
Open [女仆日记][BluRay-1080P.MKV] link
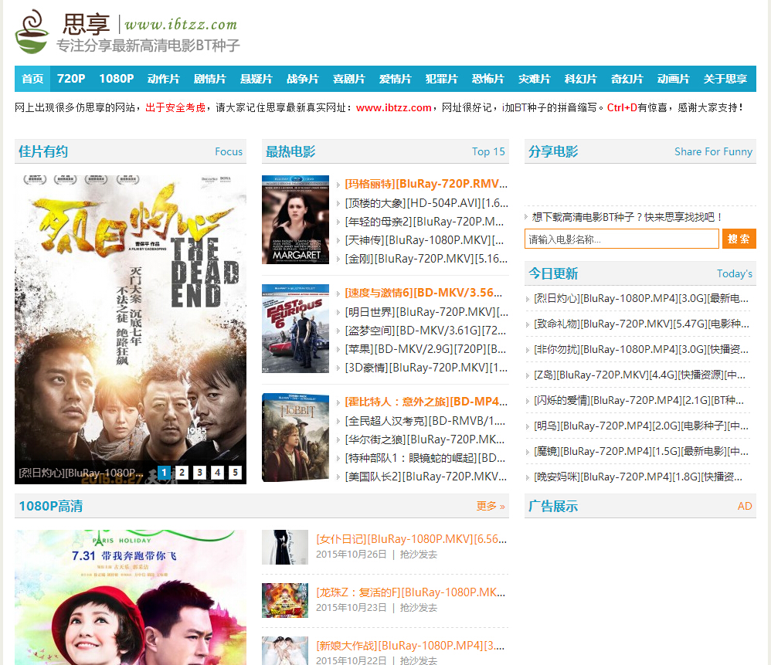click(411, 539)
